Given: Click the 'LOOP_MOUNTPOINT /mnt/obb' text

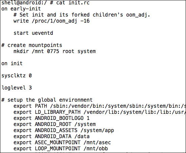Looking at the screenshot, I should 71,149.
